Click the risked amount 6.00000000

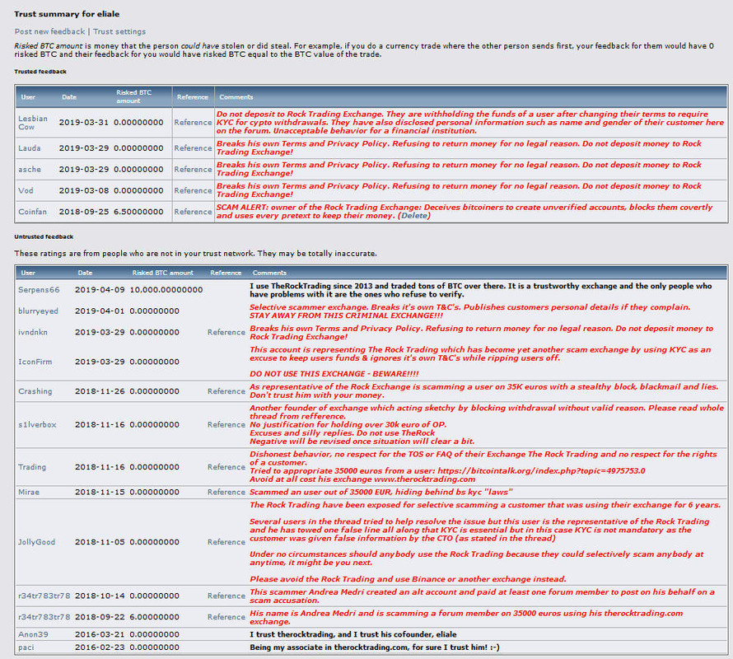coord(154,617)
